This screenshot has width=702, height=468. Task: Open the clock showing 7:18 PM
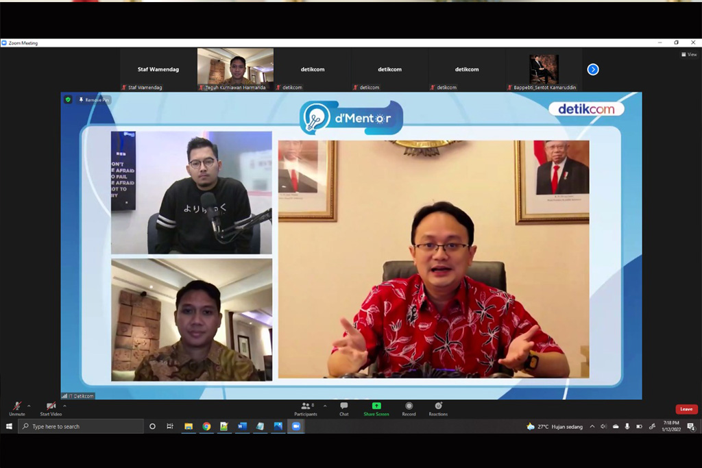pos(671,426)
